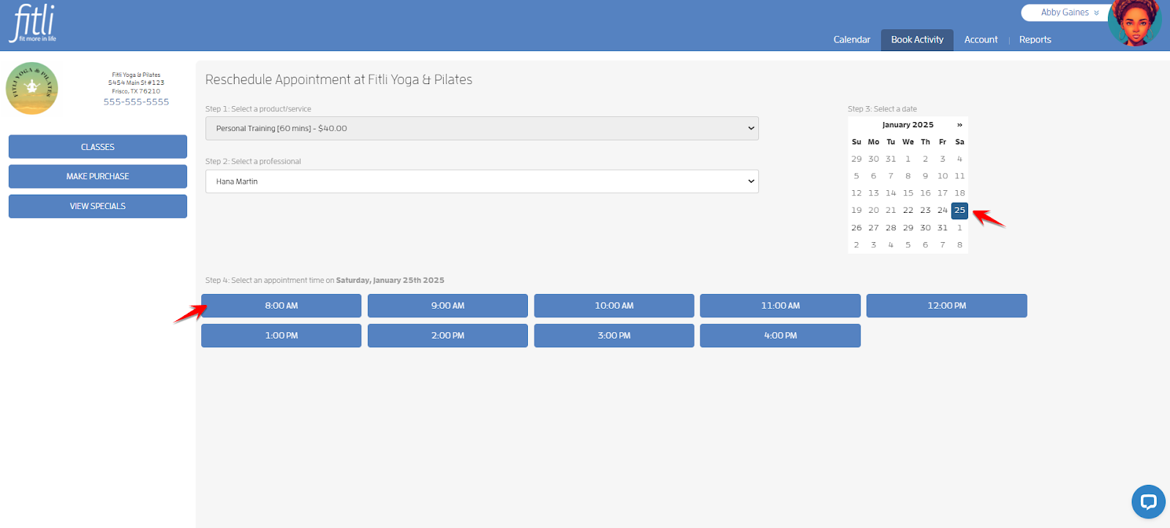The width and height of the screenshot is (1170, 528).
Task: Pick January 15 in the calendar
Action: (x=908, y=193)
